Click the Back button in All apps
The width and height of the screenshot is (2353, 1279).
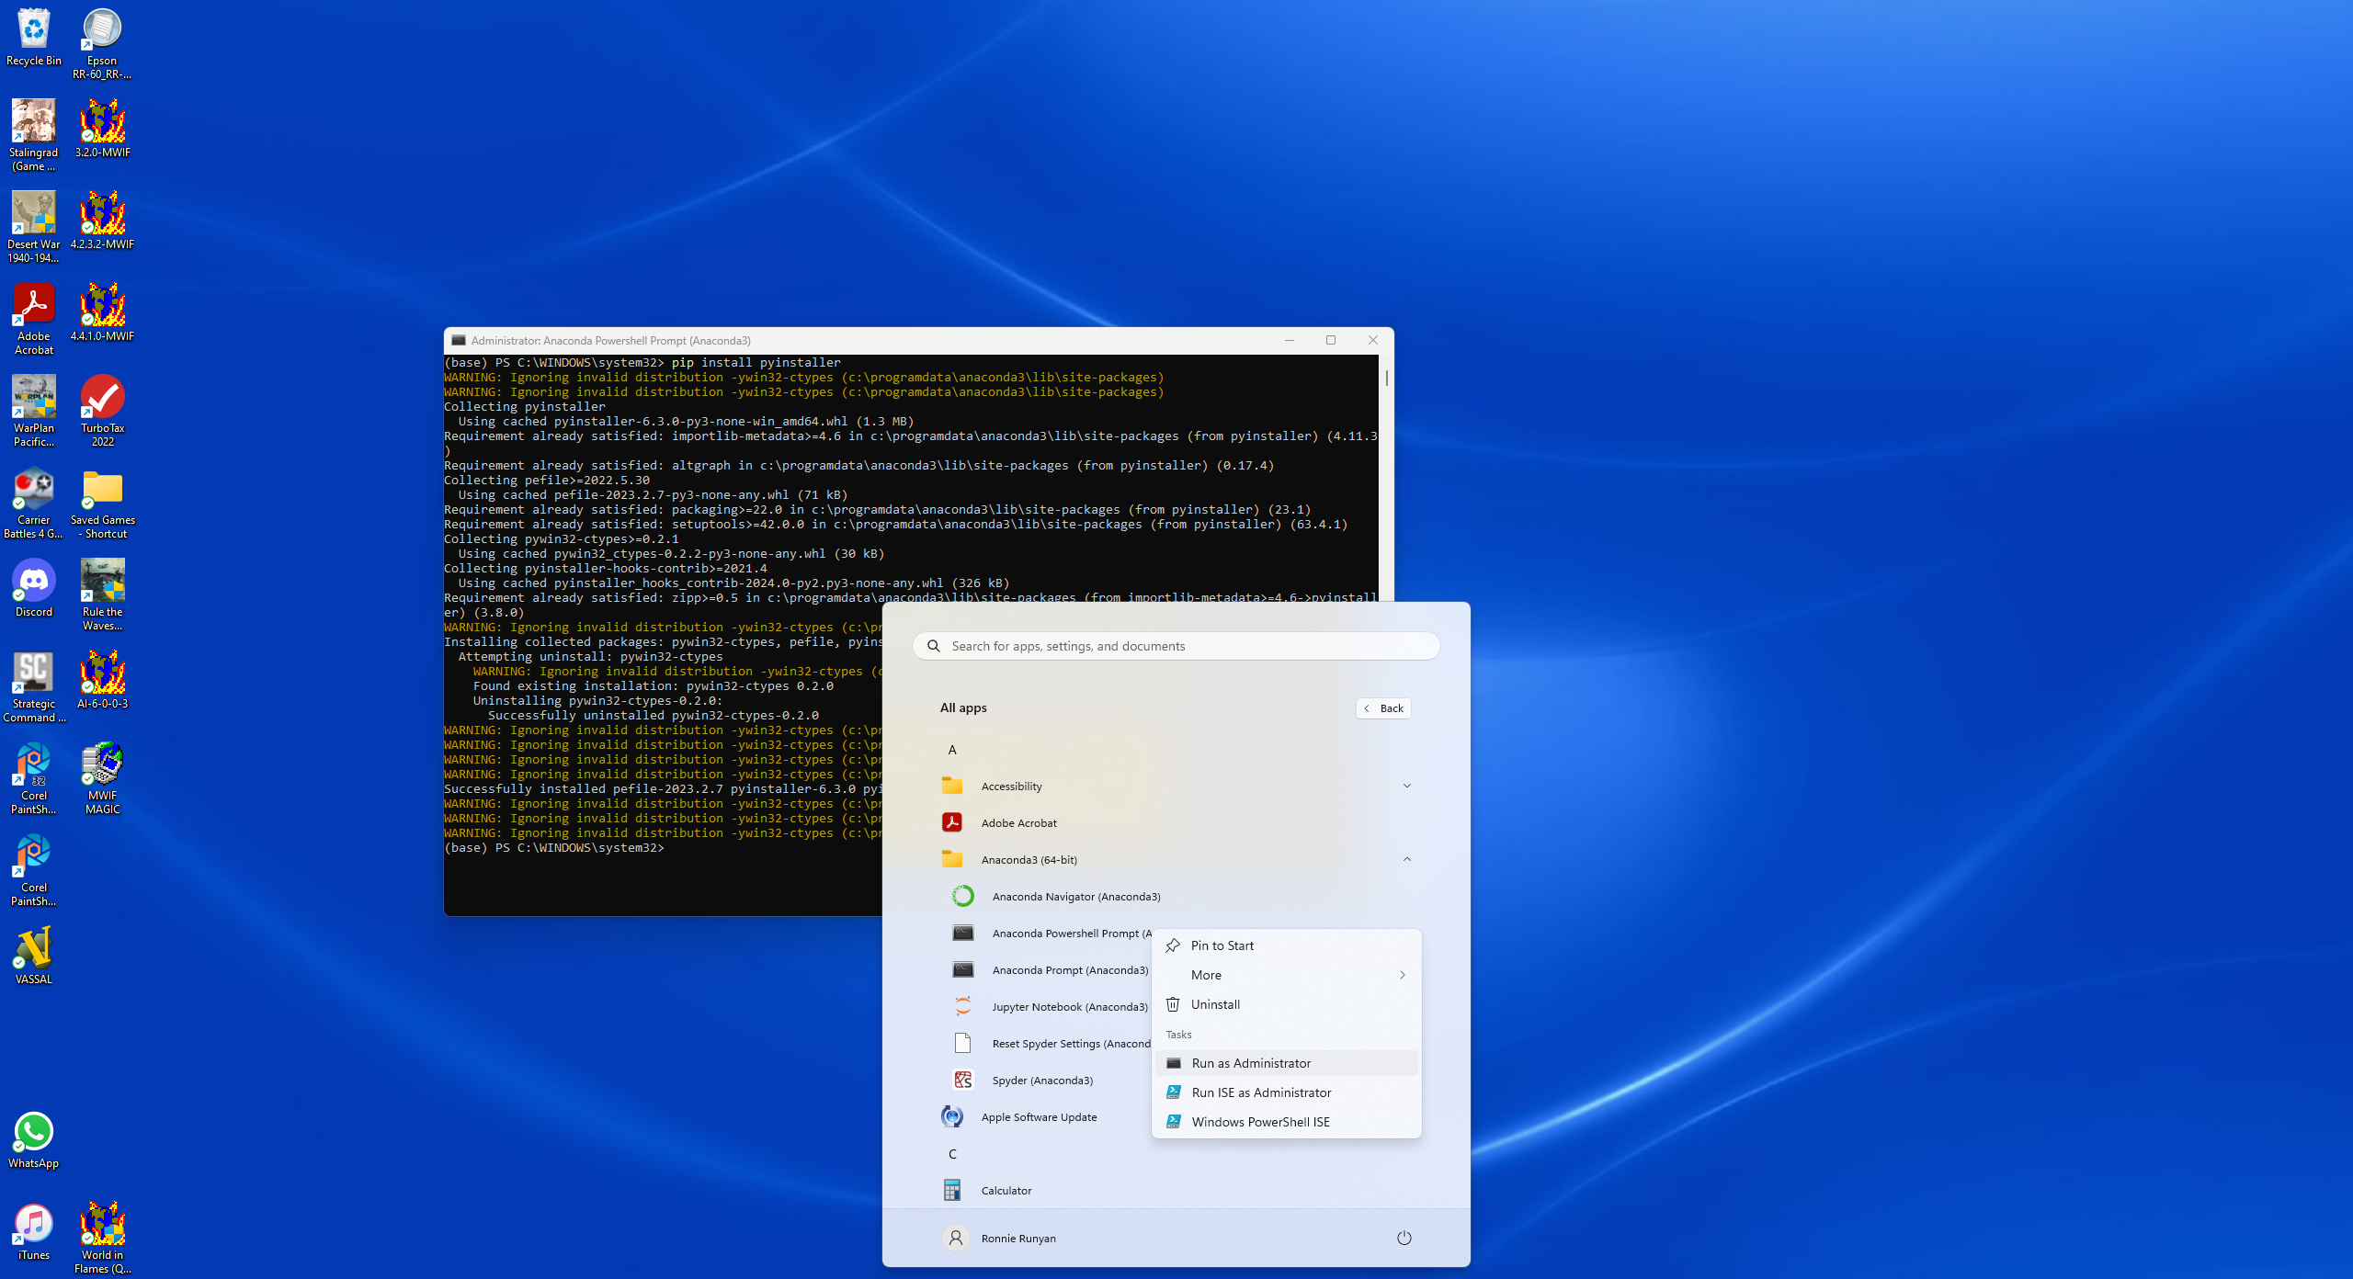[1382, 708]
